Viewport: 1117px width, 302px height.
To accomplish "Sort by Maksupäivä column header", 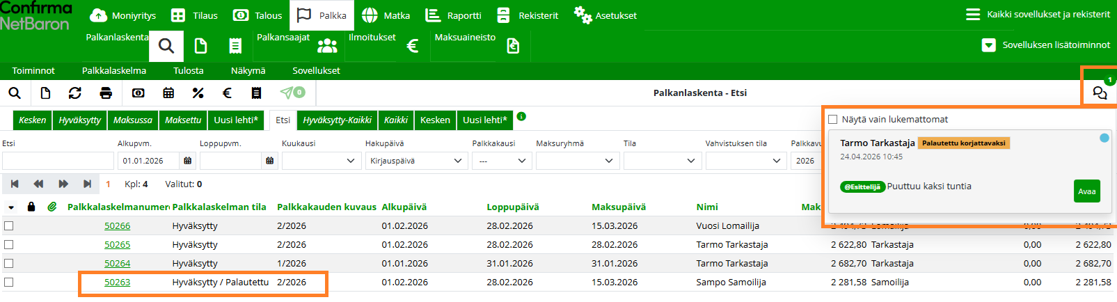I will (x=619, y=207).
